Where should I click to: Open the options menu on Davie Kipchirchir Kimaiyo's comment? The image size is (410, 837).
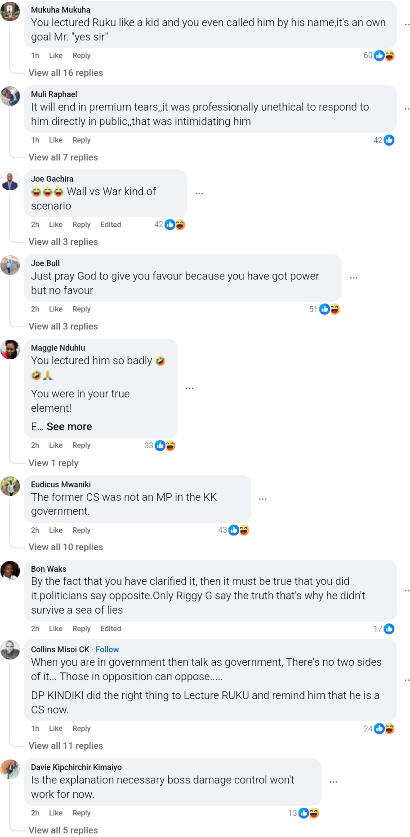(333, 782)
